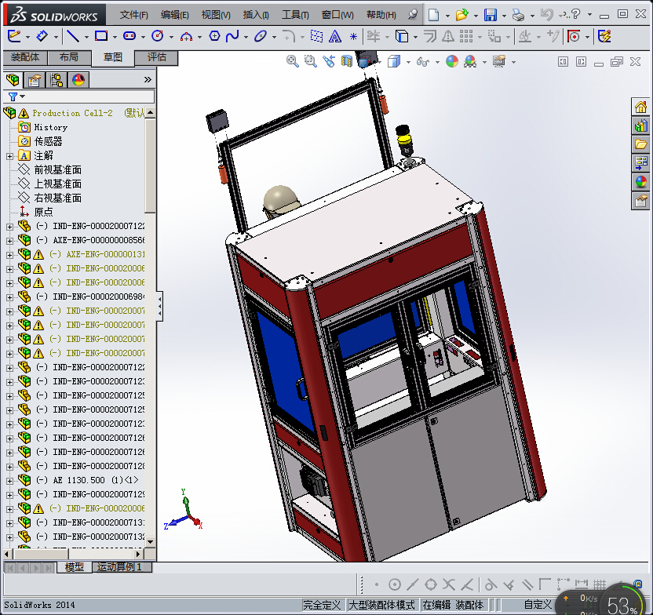
Task: Click the Point sketch tool
Action: tap(353, 37)
